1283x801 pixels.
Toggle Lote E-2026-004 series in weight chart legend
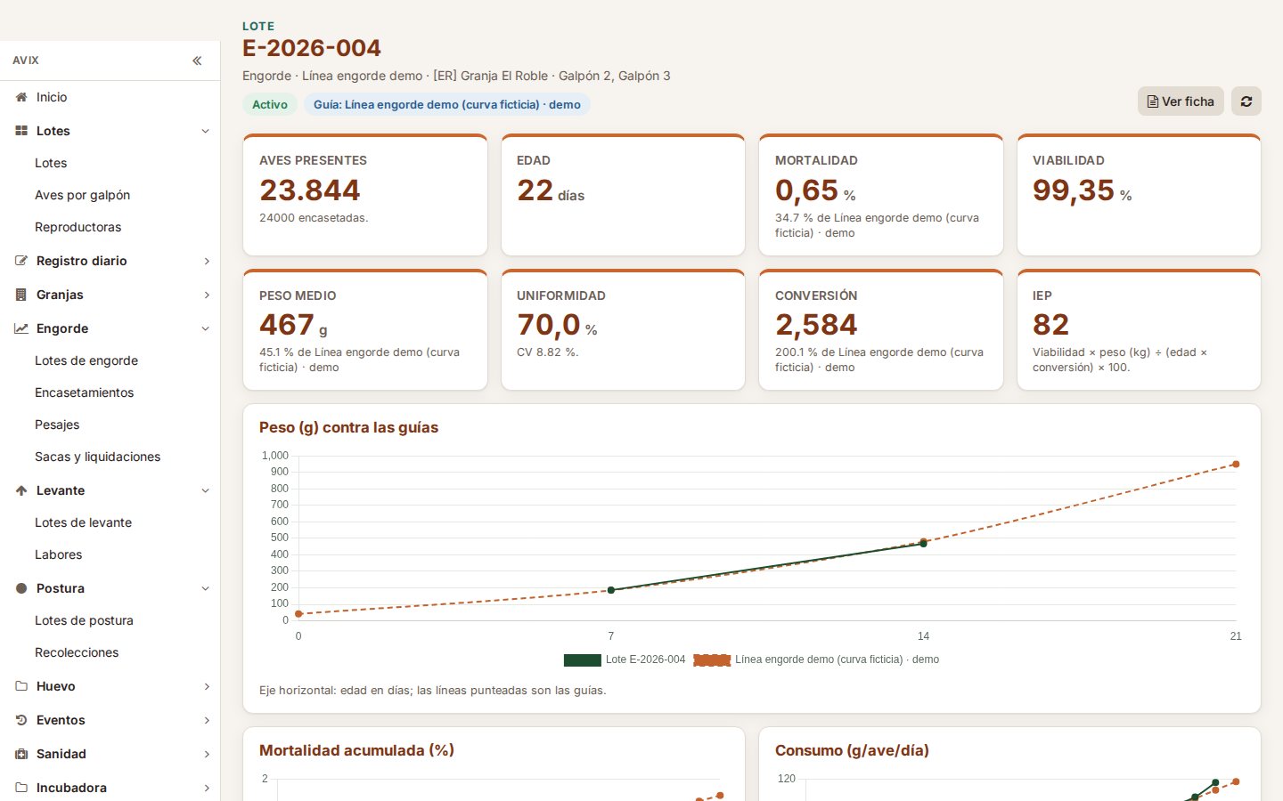pyautogui.click(x=625, y=659)
